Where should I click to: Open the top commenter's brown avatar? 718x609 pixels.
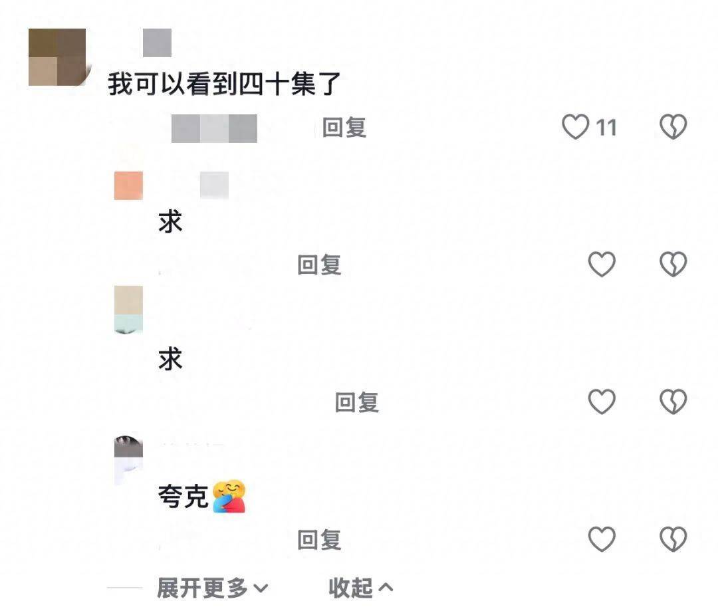57,57
